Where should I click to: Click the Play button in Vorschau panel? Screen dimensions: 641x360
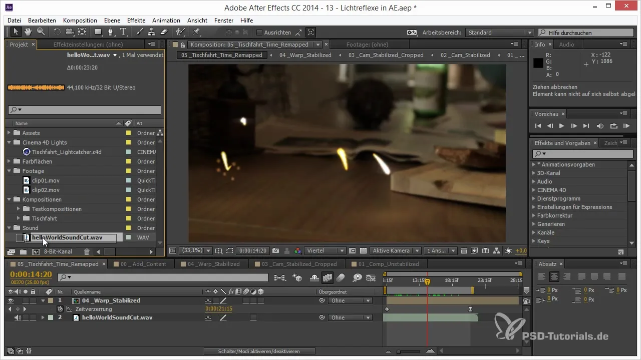click(x=561, y=125)
